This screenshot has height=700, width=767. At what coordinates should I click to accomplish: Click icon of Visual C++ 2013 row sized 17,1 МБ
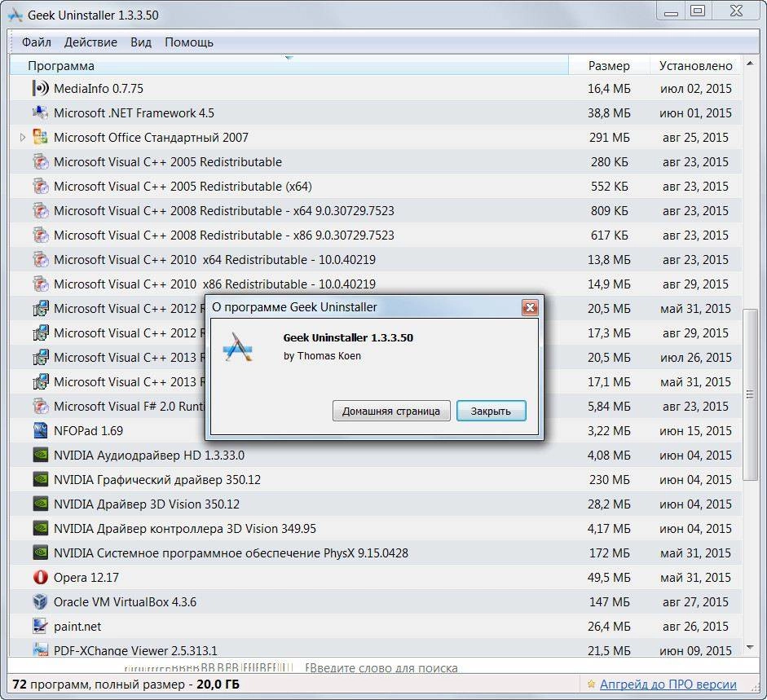pyautogui.click(x=41, y=382)
